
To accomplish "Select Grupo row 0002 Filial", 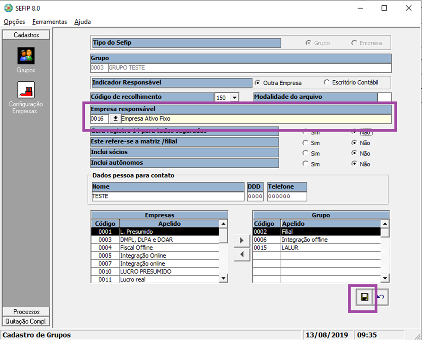I will click(x=317, y=232).
